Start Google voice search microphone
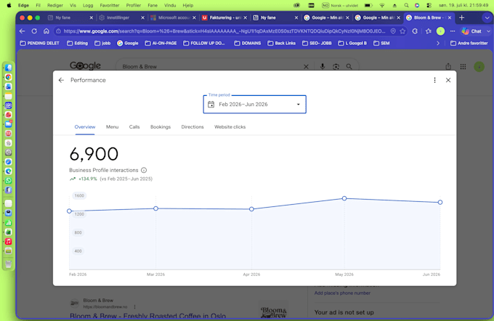494x321 pixels. (x=323, y=67)
